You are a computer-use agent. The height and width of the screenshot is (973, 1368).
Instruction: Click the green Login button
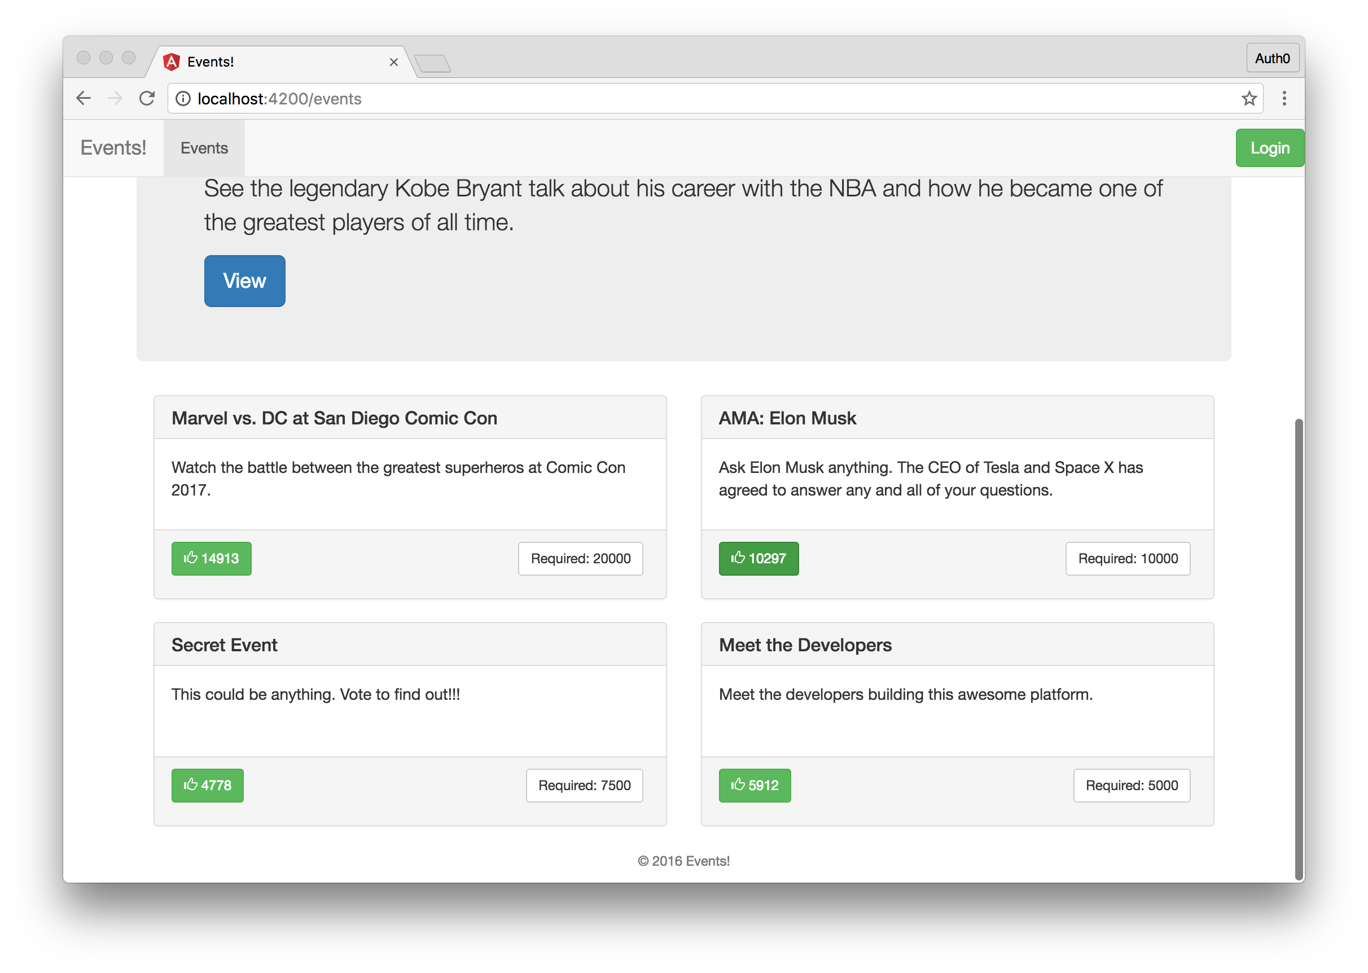[x=1269, y=148]
